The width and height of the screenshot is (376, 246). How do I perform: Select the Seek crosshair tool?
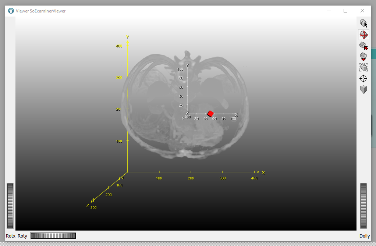pos(363,78)
